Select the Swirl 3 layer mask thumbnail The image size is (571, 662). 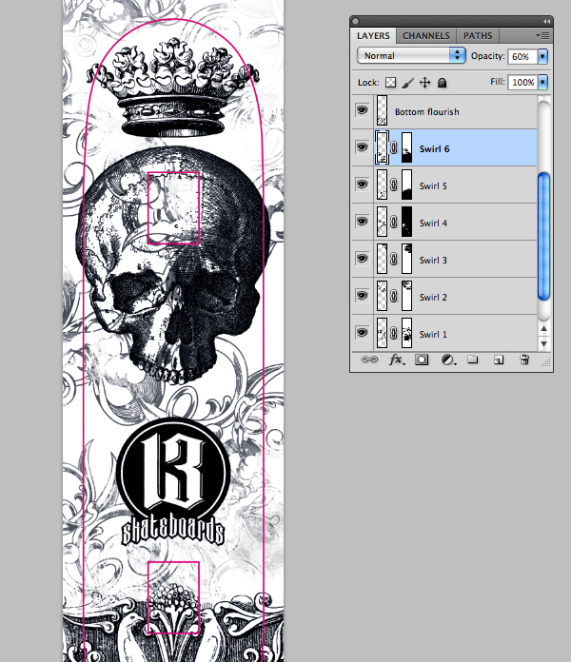point(406,259)
